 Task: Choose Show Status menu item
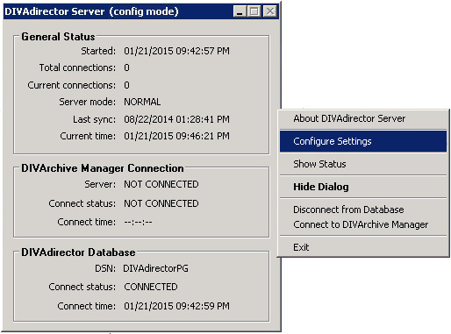click(x=363, y=164)
